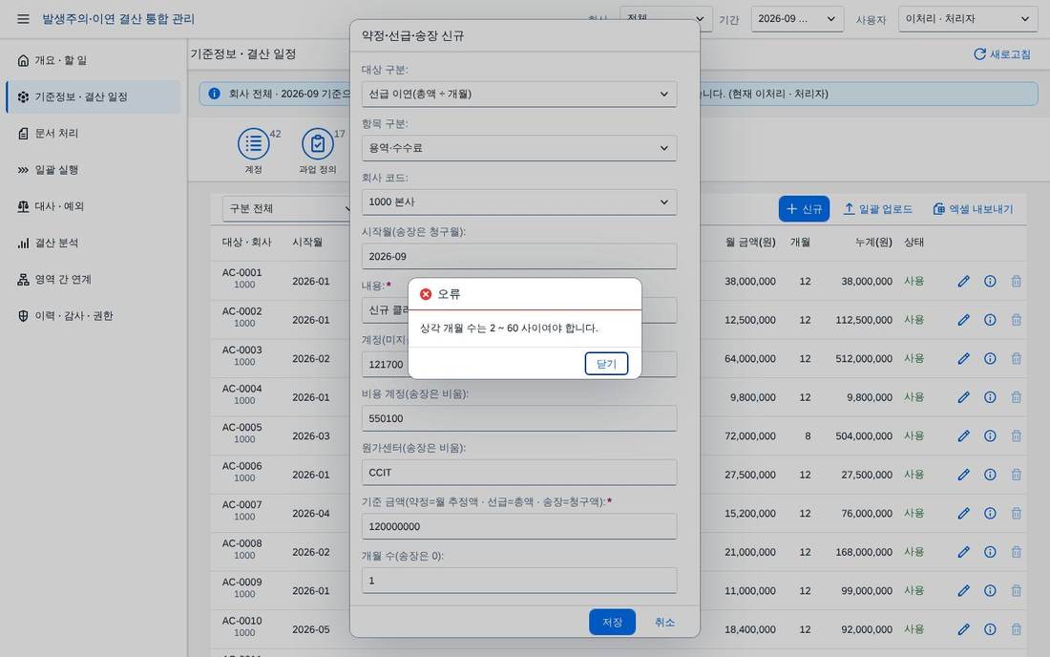1050x657 pixels.
Task: Open 대사 · 예외 sidebar item
Action: [x=94, y=206]
